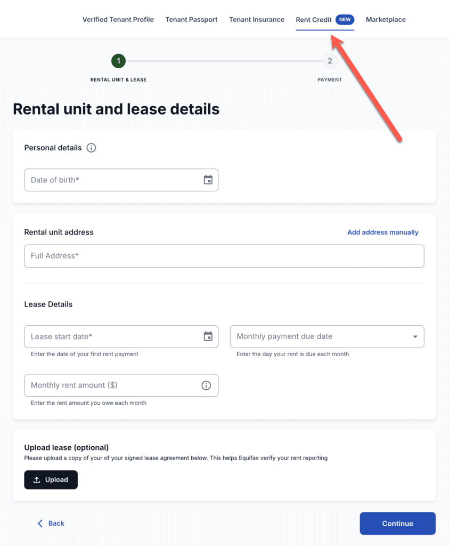Focus the Full Address input field
449x546 pixels.
[224, 256]
